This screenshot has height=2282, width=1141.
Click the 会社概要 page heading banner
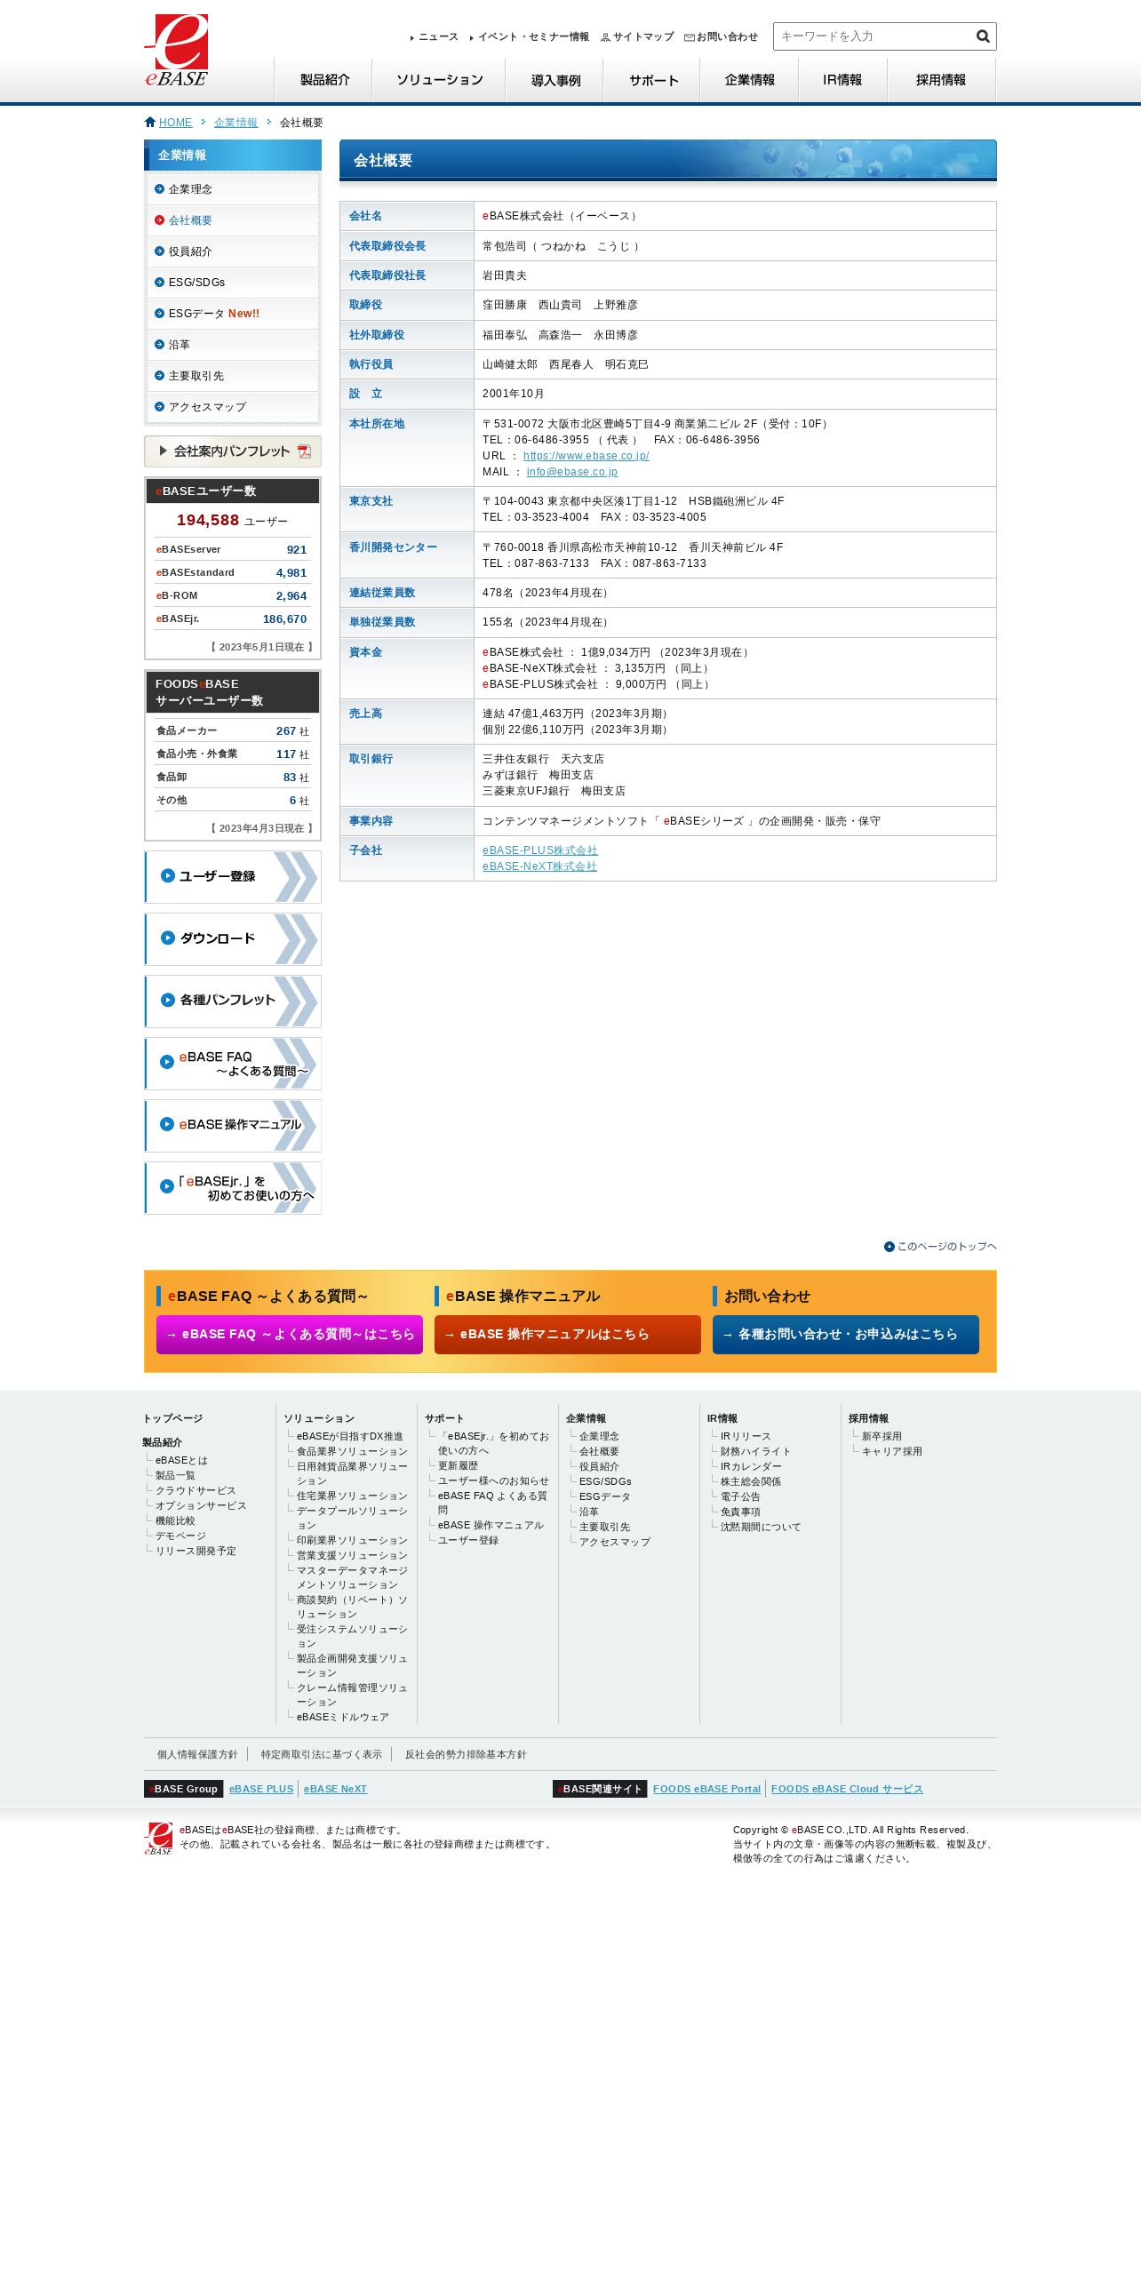click(668, 161)
